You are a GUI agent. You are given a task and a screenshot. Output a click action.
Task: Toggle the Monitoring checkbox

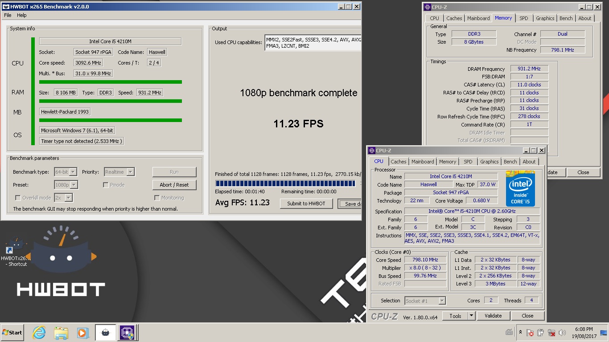[x=157, y=198]
